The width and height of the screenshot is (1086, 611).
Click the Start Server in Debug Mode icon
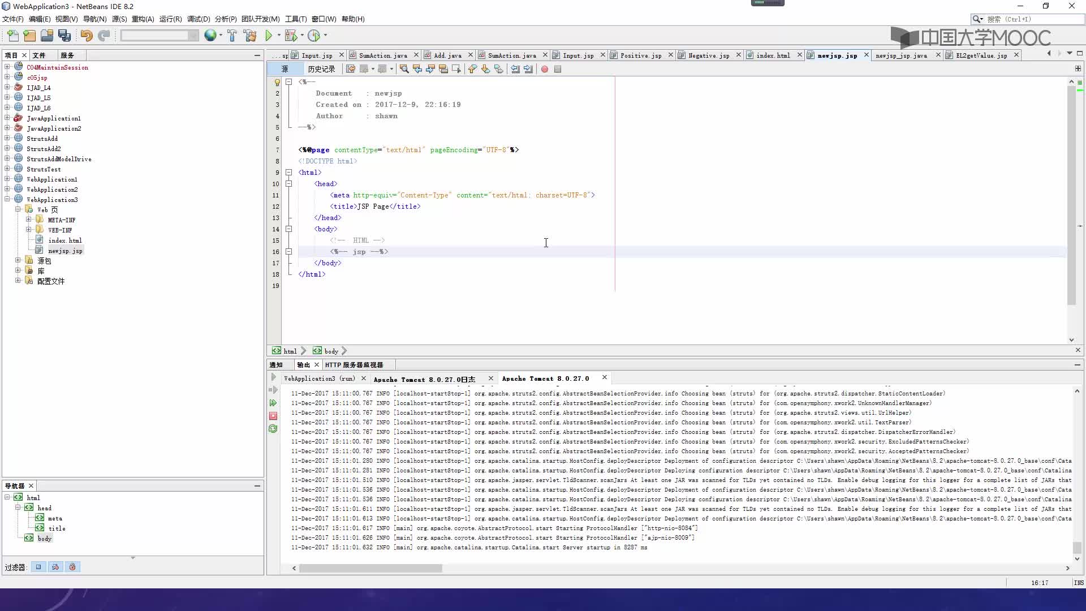click(x=273, y=403)
